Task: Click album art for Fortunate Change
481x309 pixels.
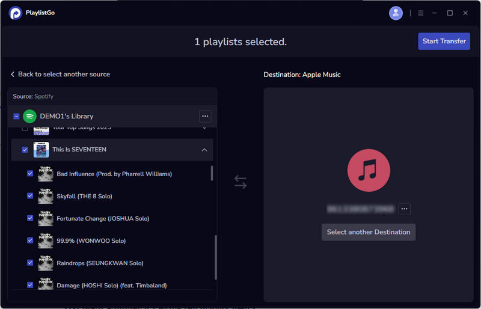Action: point(46,218)
